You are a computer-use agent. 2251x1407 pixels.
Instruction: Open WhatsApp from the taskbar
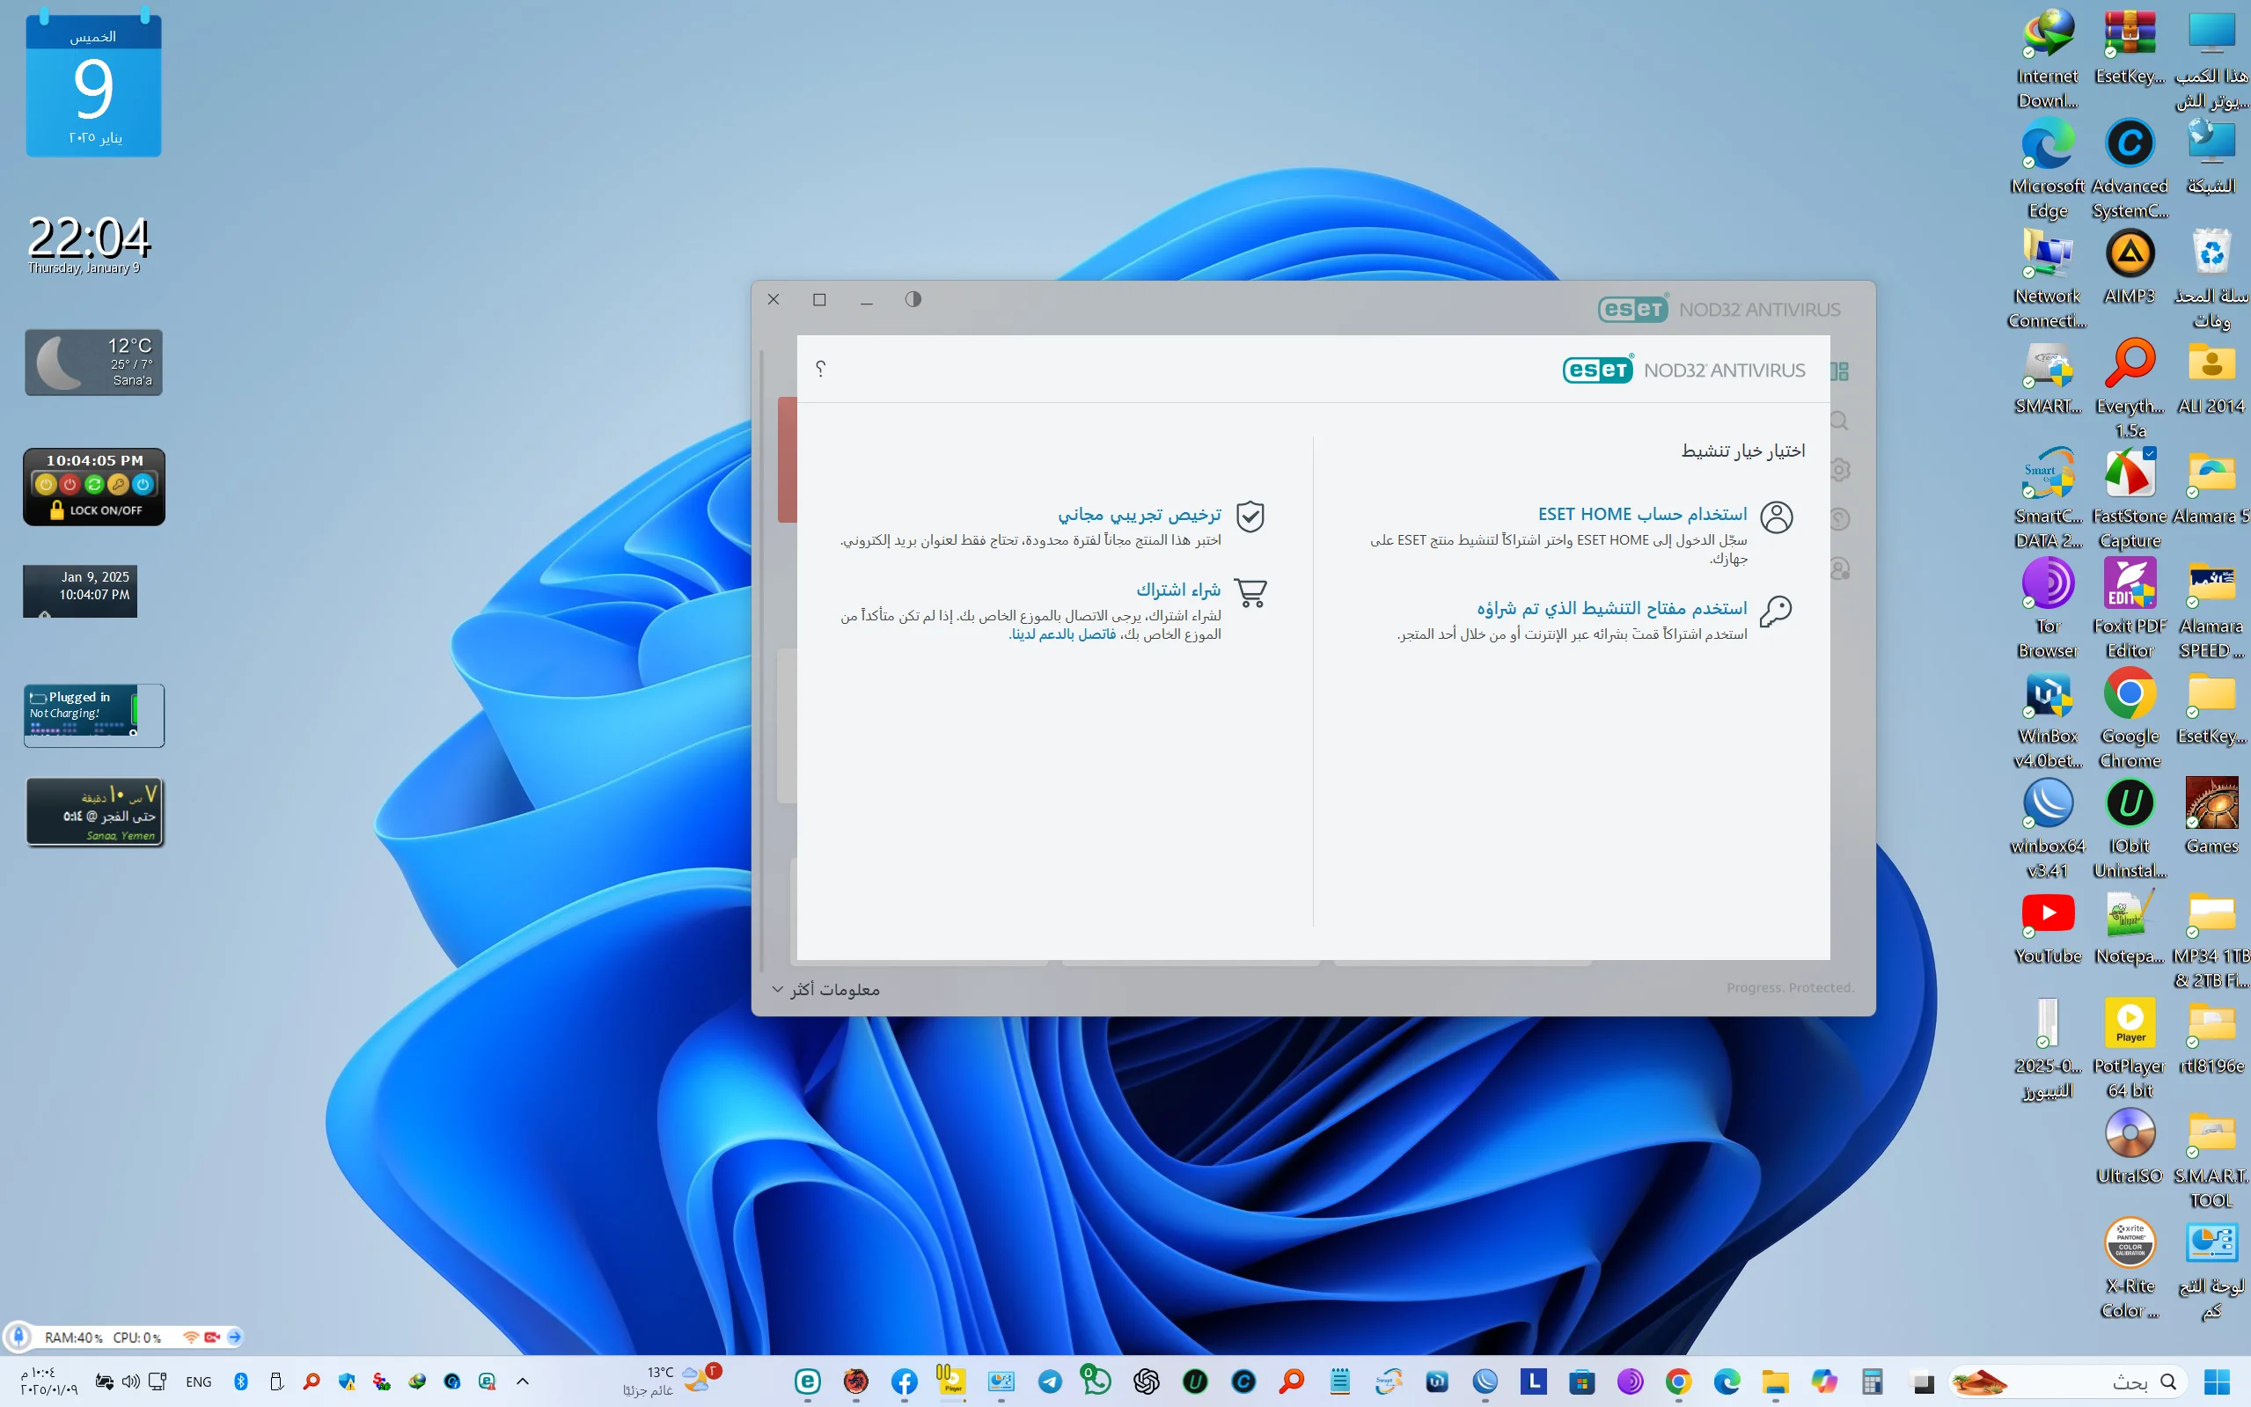coord(1096,1380)
